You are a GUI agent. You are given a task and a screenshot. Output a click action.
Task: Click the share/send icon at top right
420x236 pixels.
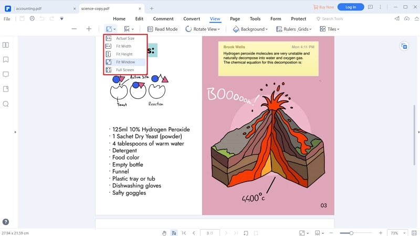tap(397, 18)
